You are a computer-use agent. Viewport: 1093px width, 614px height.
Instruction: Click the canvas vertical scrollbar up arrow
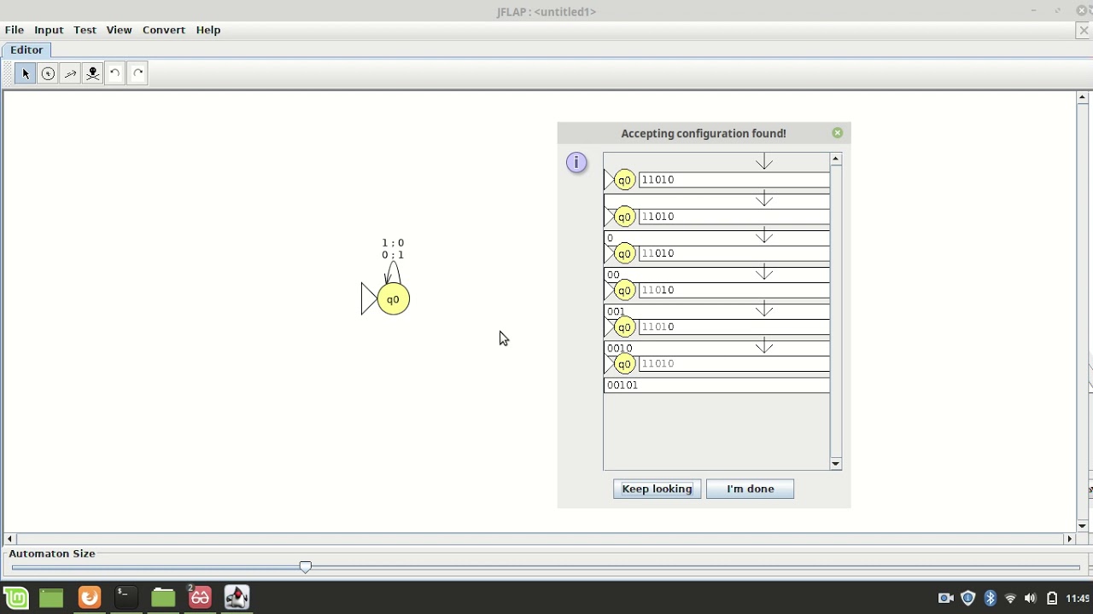(x=1082, y=98)
